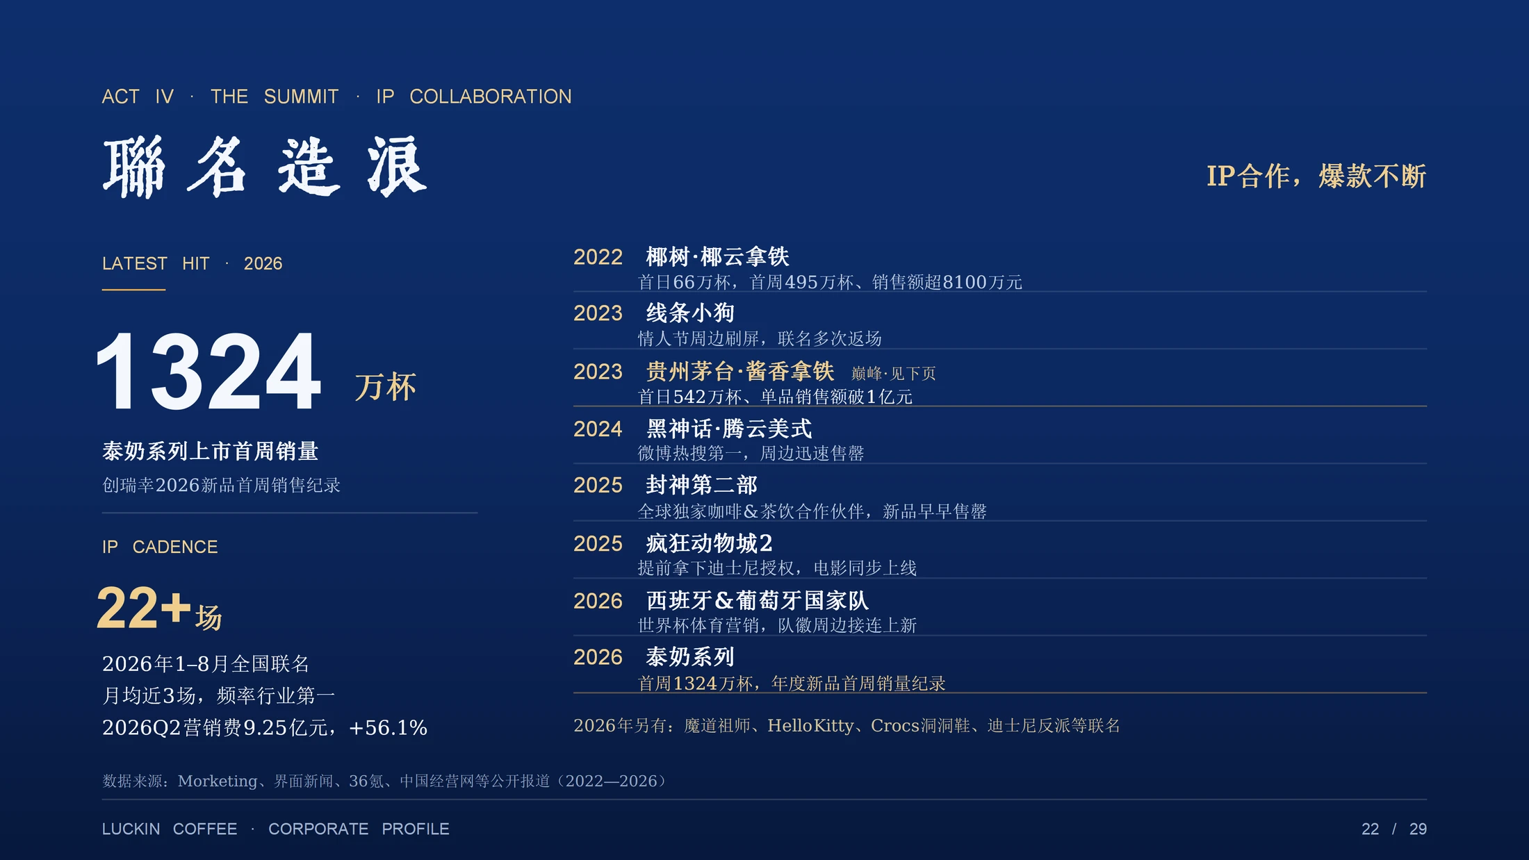Image resolution: width=1529 pixels, height=860 pixels.
Task: Click the description 世界杯体育营销，队徽周边接连上新
Action: [x=777, y=626]
